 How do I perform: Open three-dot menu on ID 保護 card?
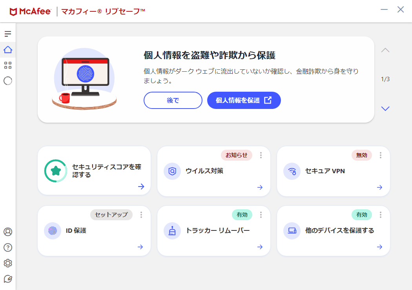click(x=141, y=215)
